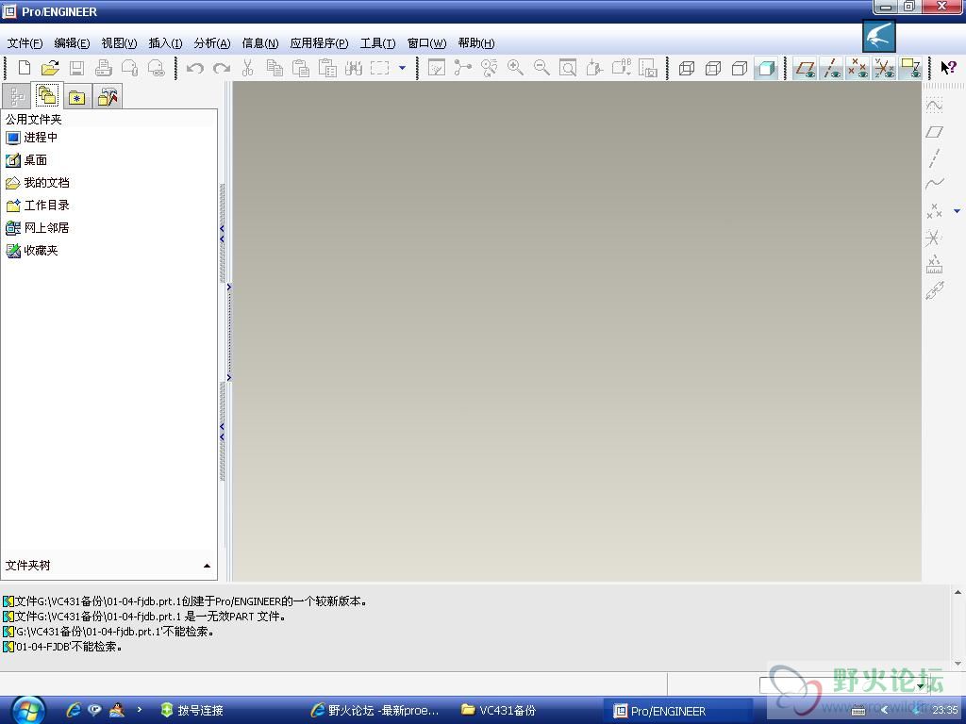Screen dimensions: 966x724
Task: Click the Paste clipboard icon
Action: 301,68
